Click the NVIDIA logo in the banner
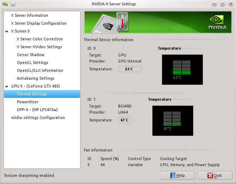The width and height of the screenshot is (236, 184). tap(217, 22)
